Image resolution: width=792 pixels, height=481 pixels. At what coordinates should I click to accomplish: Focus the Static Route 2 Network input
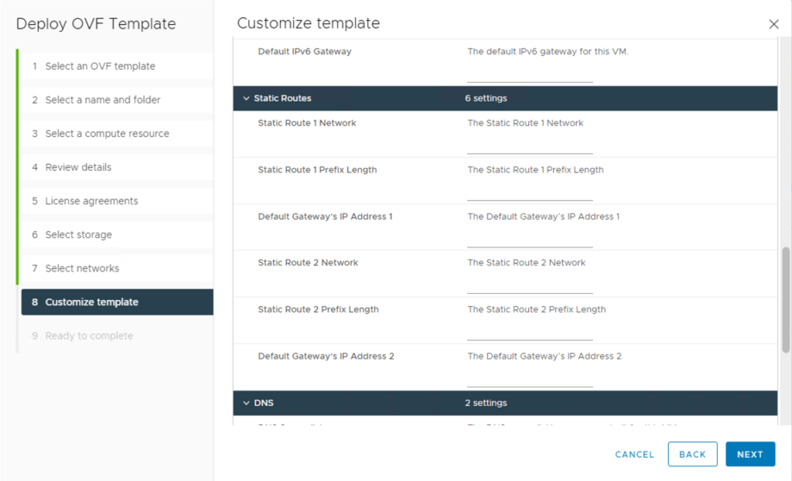click(x=530, y=285)
